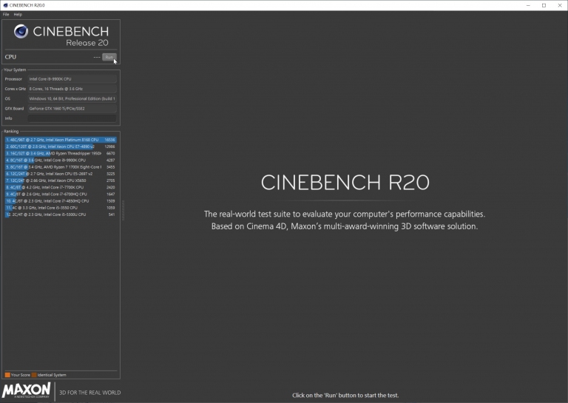Select ranking row Intel Core i7-7700K
The height and width of the screenshot is (403, 568).
coord(61,188)
